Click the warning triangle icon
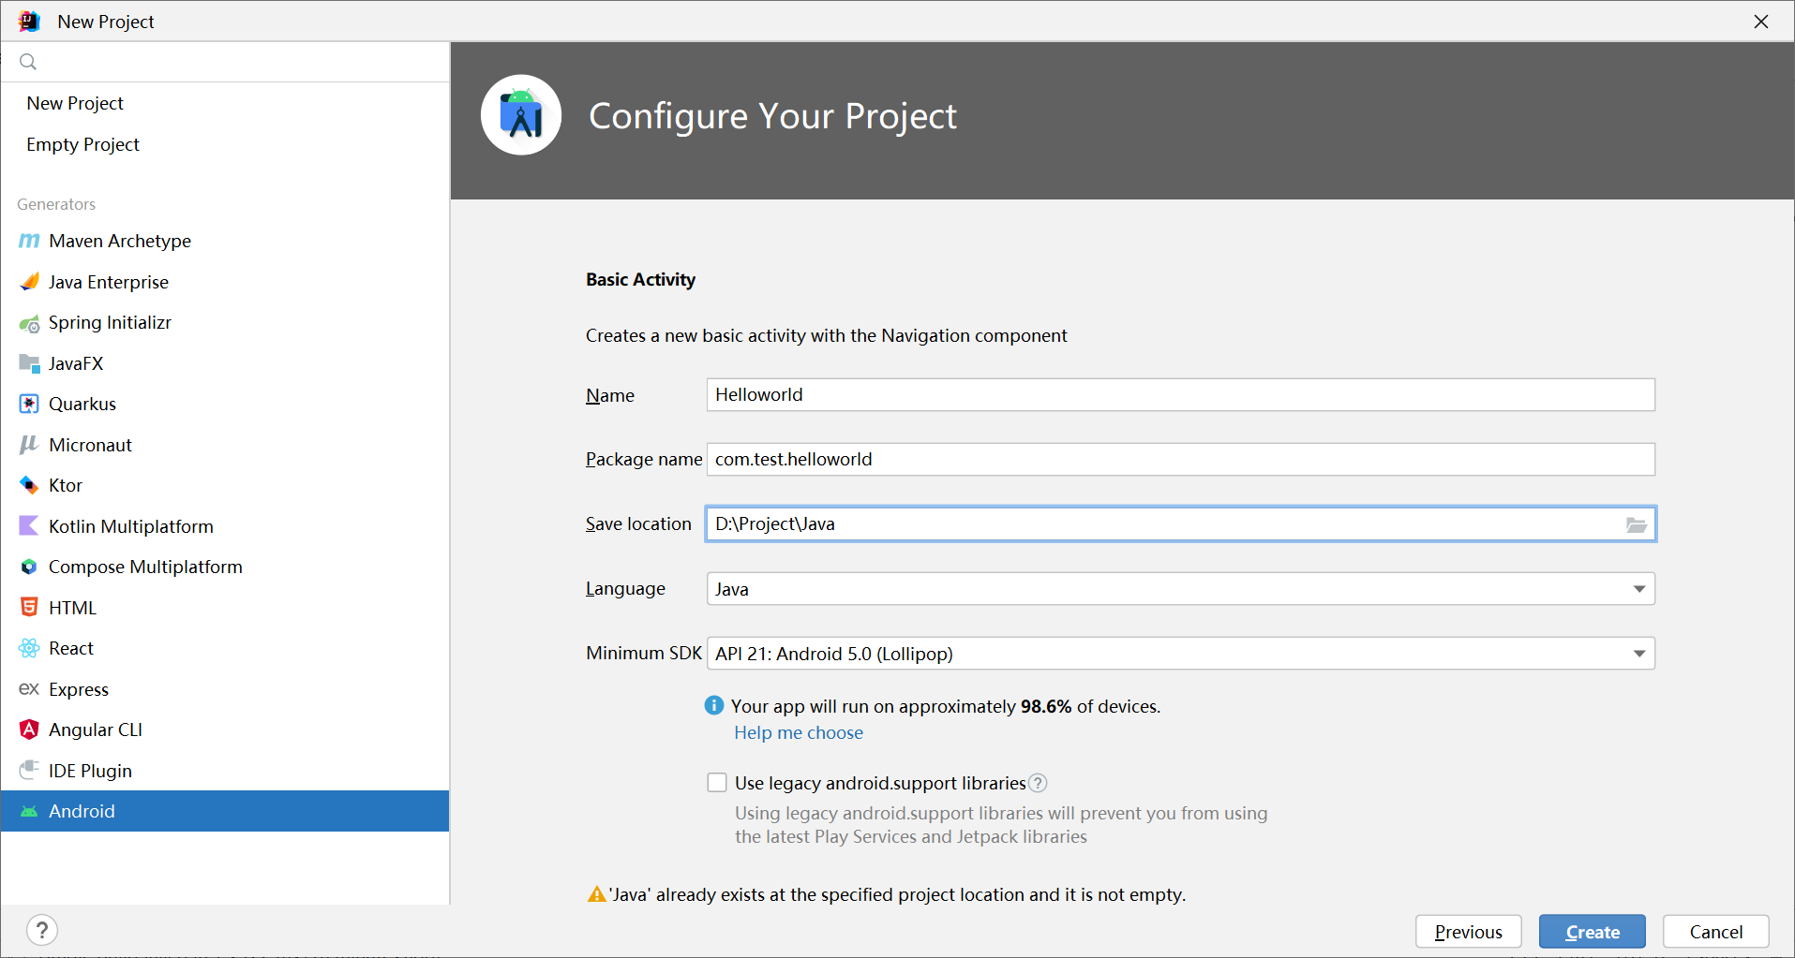 [596, 894]
